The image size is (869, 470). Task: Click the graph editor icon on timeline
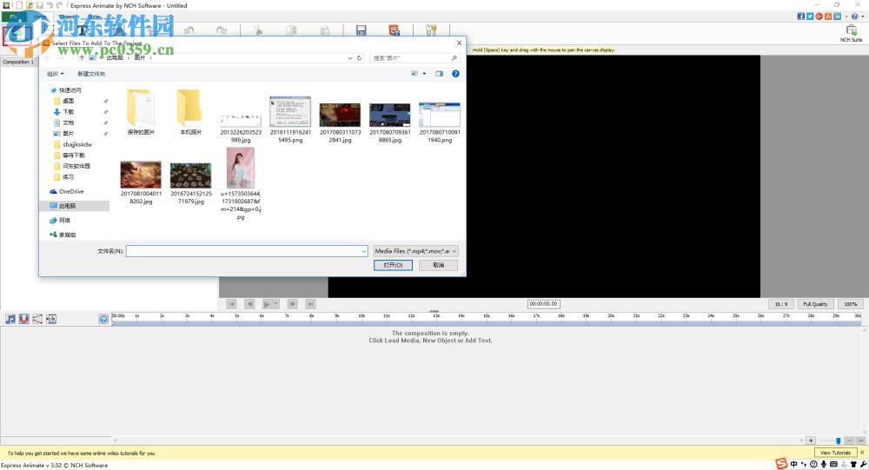pyautogui.click(x=37, y=319)
